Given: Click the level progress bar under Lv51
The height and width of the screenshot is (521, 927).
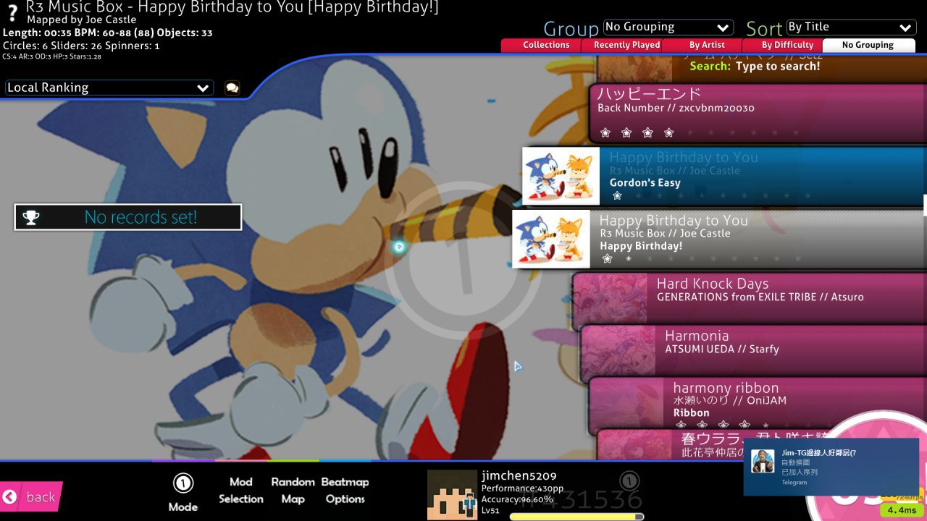Looking at the screenshot, I should pos(576,517).
